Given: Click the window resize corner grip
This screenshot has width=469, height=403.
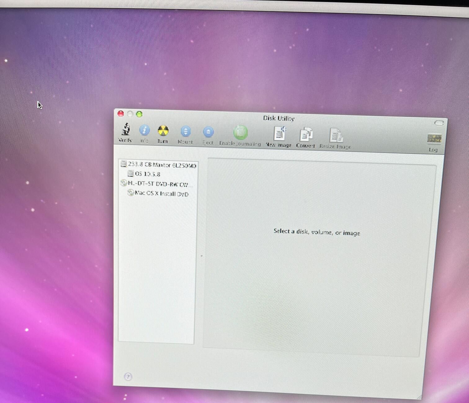Looking at the screenshot, I should click(x=419, y=397).
